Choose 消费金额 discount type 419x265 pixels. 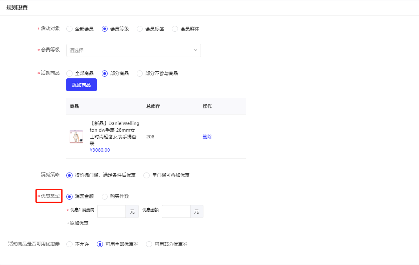[70, 197]
